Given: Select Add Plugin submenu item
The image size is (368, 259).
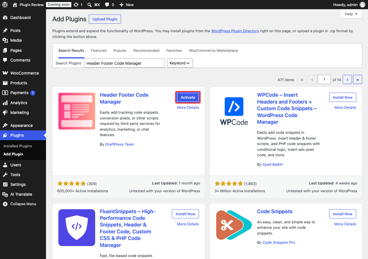Looking at the screenshot, I should pyautogui.click(x=13, y=154).
